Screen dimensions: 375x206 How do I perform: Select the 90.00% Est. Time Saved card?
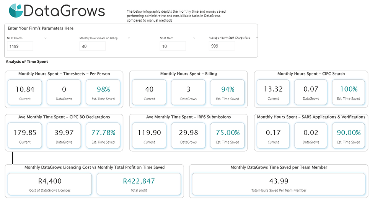click(x=349, y=136)
